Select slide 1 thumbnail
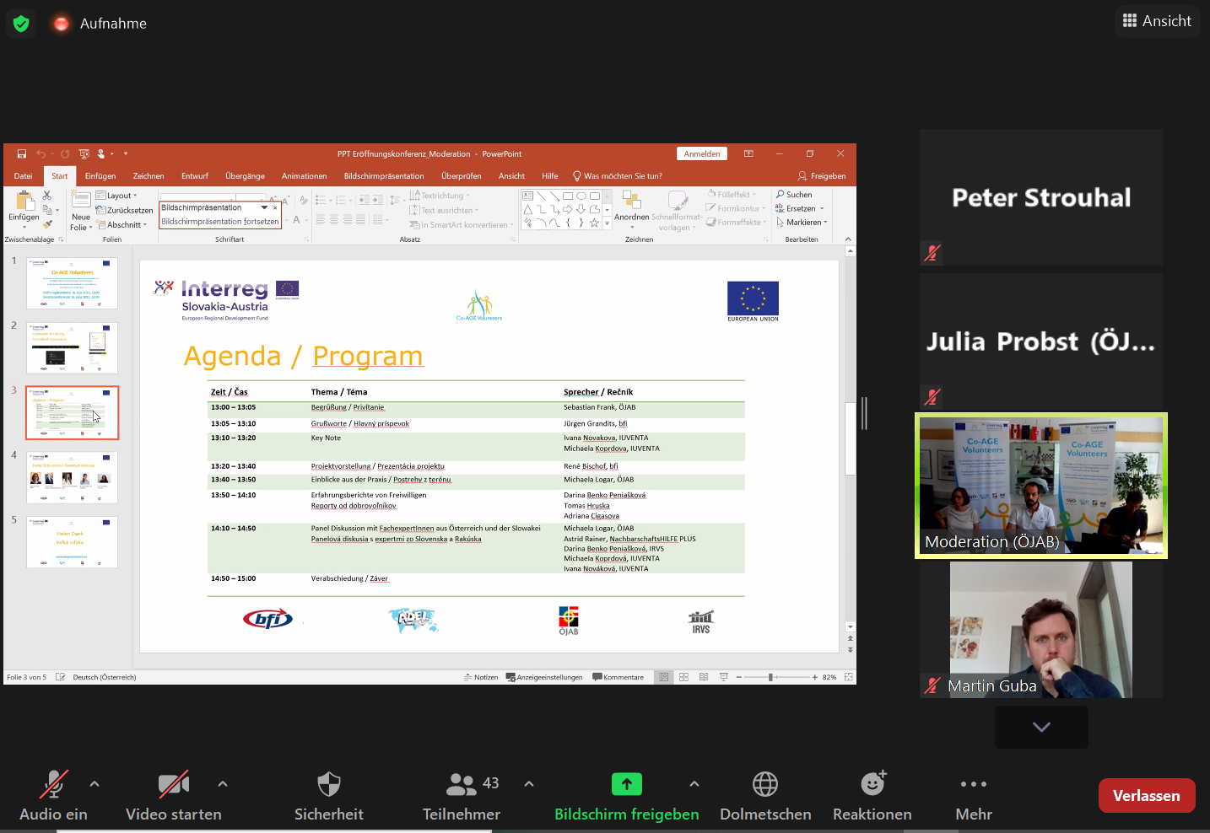1210x833 pixels. pyautogui.click(x=73, y=283)
